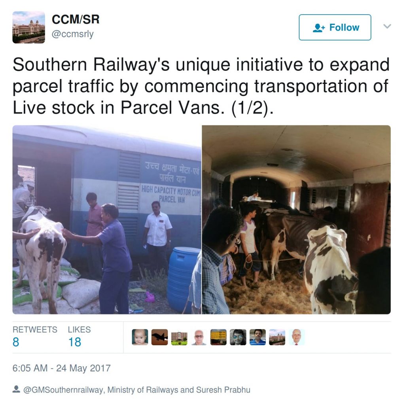This screenshot has height=403, width=405.
Task: Open the last elderly man liker avatar
Action: 297,337
